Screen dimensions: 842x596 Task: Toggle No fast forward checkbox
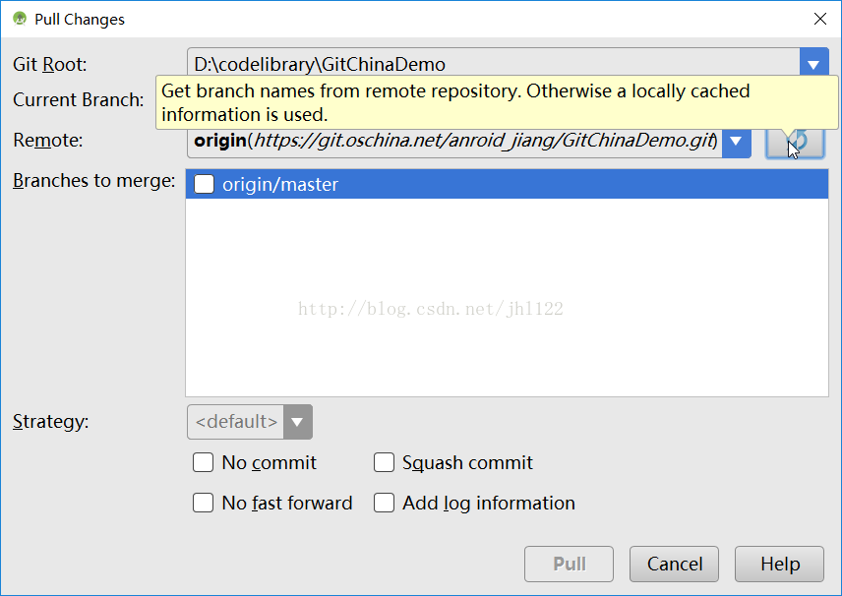pos(203,503)
